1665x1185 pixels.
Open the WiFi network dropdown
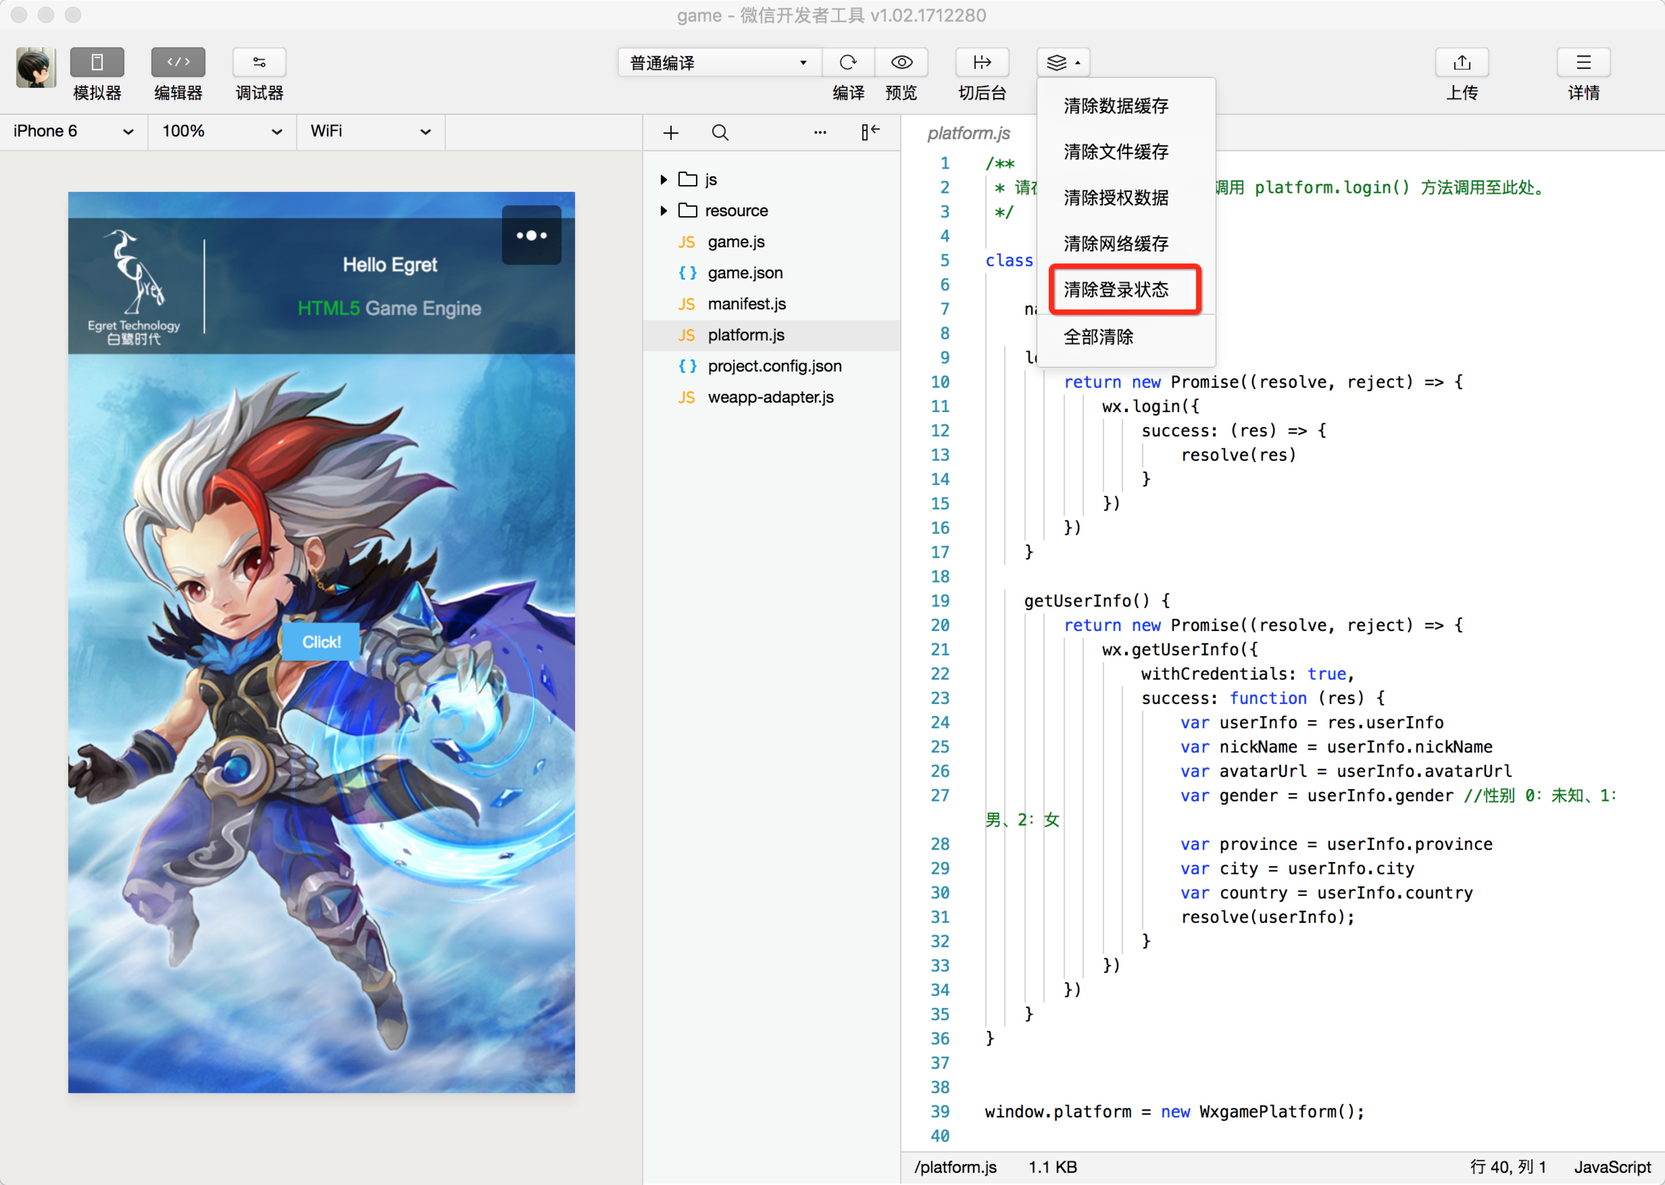(370, 131)
